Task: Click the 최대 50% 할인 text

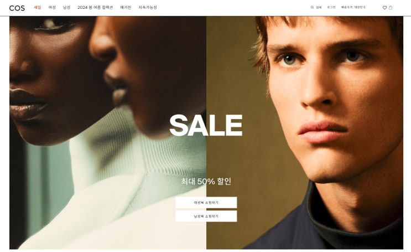Action: [206, 181]
